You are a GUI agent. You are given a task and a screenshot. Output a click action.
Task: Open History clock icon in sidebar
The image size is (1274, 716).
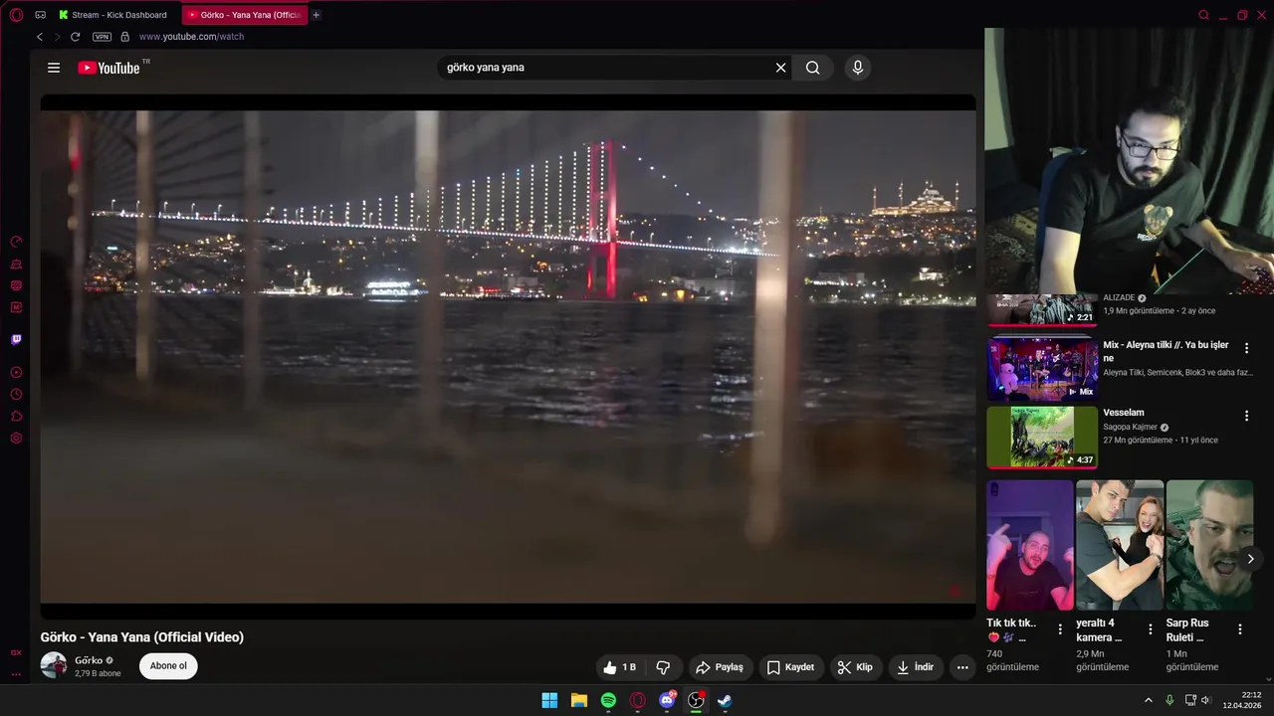pos(16,394)
